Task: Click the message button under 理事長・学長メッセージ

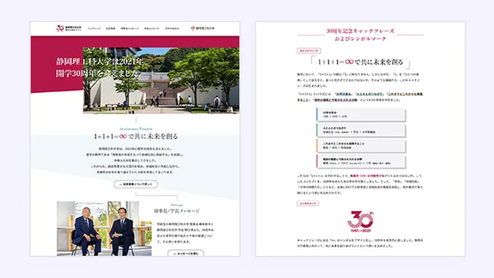Action: (x=184, y=253)
